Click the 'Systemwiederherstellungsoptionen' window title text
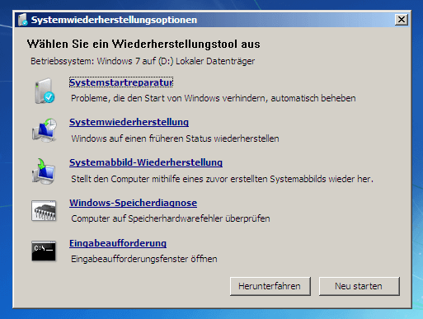 pos(114,20)
